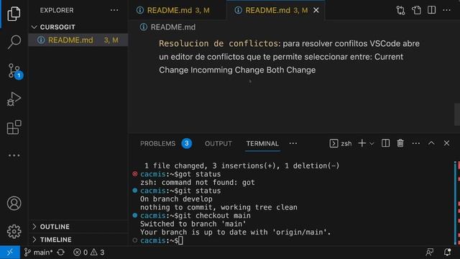The height and width of the screenshot is (259, 460).
Task: Switch to the first README.md tab
Action: click(x=178, y=10)
